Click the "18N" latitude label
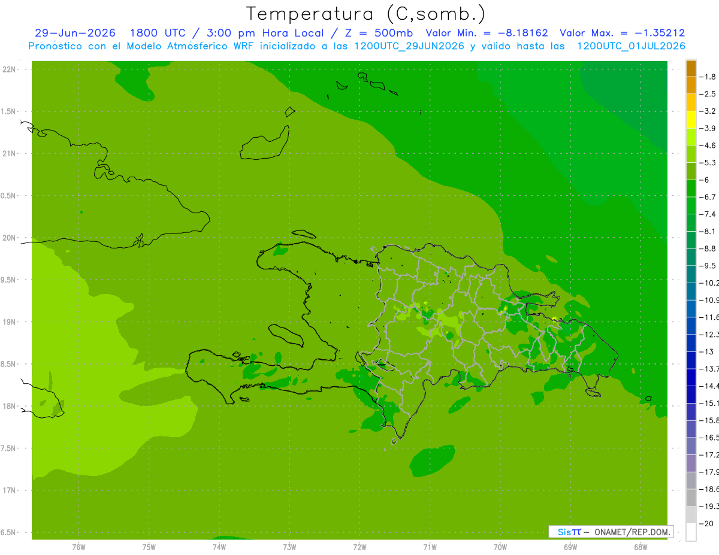 pyautogui.click(x=10, y=407)
